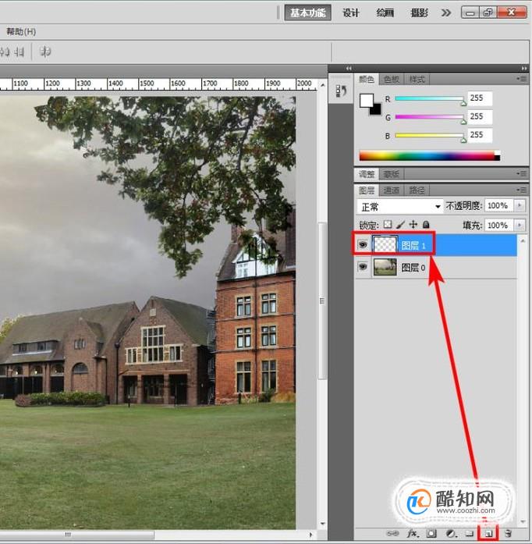Open the history panel icon in dock
This screenshot has height=544, width=532.
[341, 91]
